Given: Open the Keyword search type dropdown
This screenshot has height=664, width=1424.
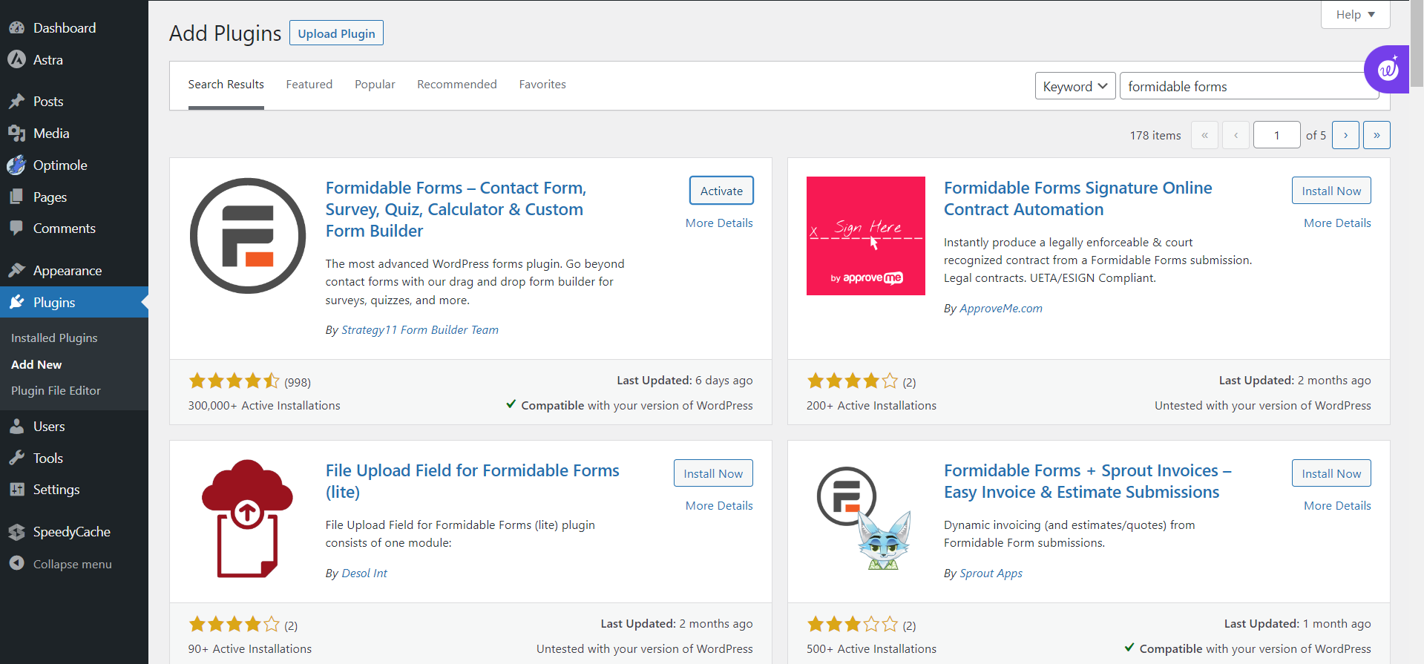Looking at the screenshot, I should (x=1074, y=86).
